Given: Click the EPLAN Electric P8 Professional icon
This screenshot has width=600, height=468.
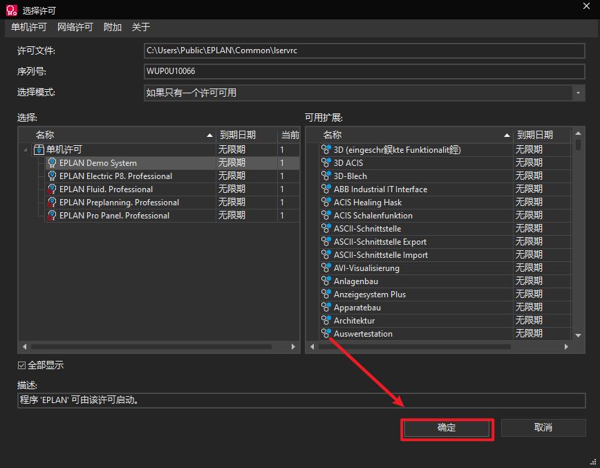Looking at the screenshot, I should [52, 176].
